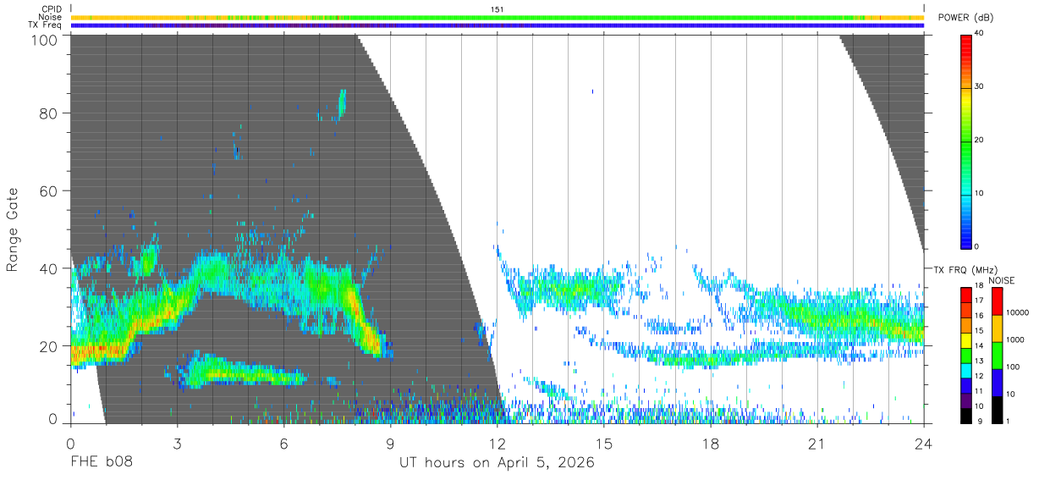Click UT hour tick label 24

[923, 444]
